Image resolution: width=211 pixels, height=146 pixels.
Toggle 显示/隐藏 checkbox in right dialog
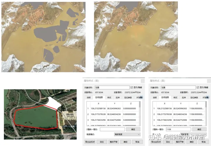[x=198, y=87]
